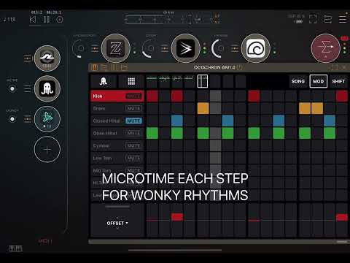Select the first pattern slot thumbnail

click(x=152, y=81)
